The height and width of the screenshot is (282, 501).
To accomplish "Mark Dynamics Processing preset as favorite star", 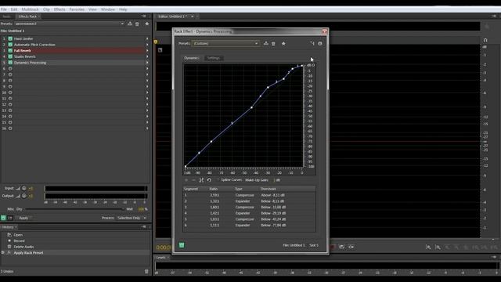I will click(283, 44).
